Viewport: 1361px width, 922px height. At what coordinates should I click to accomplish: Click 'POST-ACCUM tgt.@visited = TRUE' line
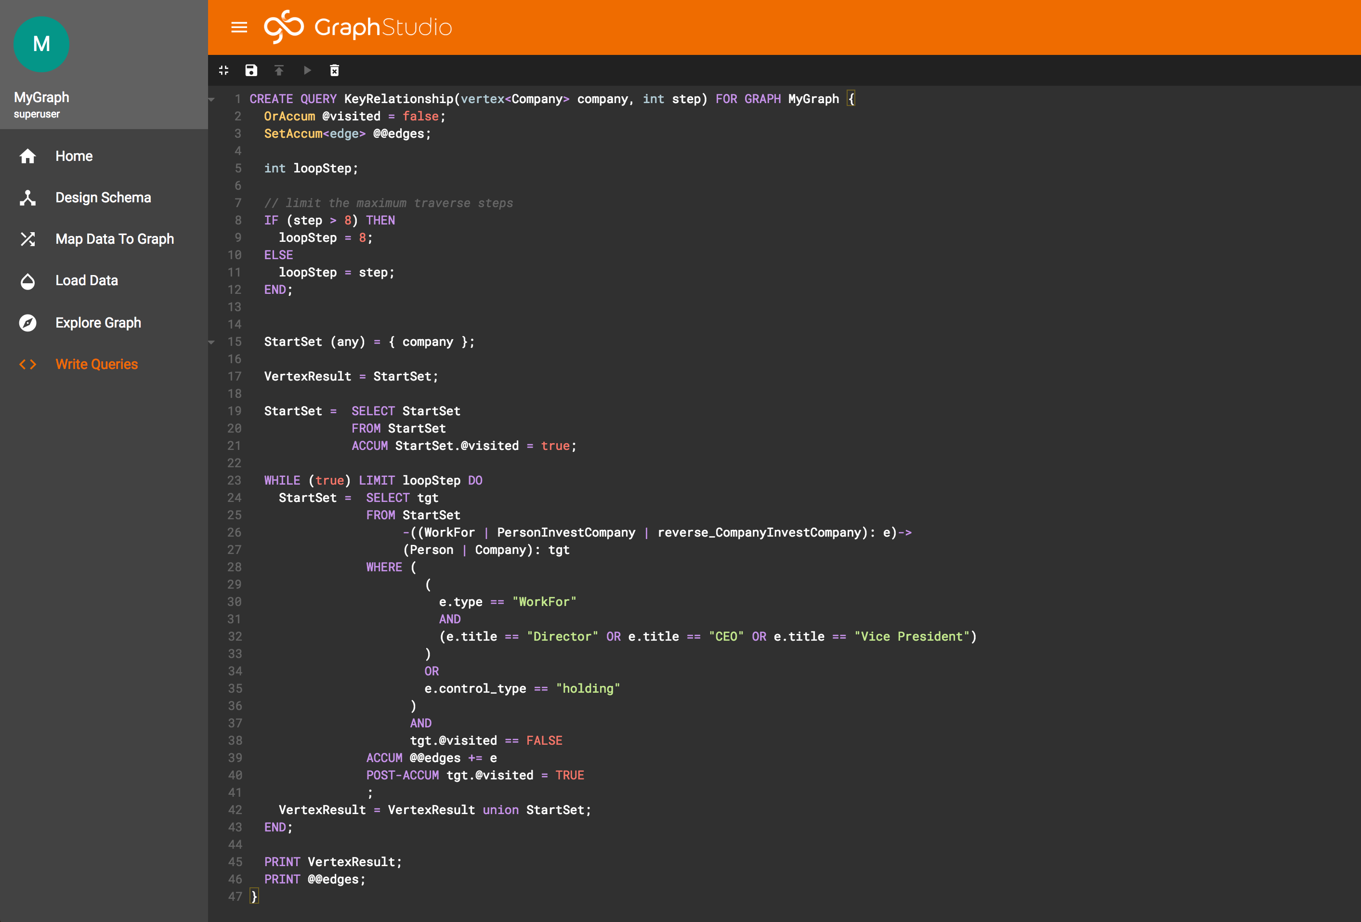point(475,775)
